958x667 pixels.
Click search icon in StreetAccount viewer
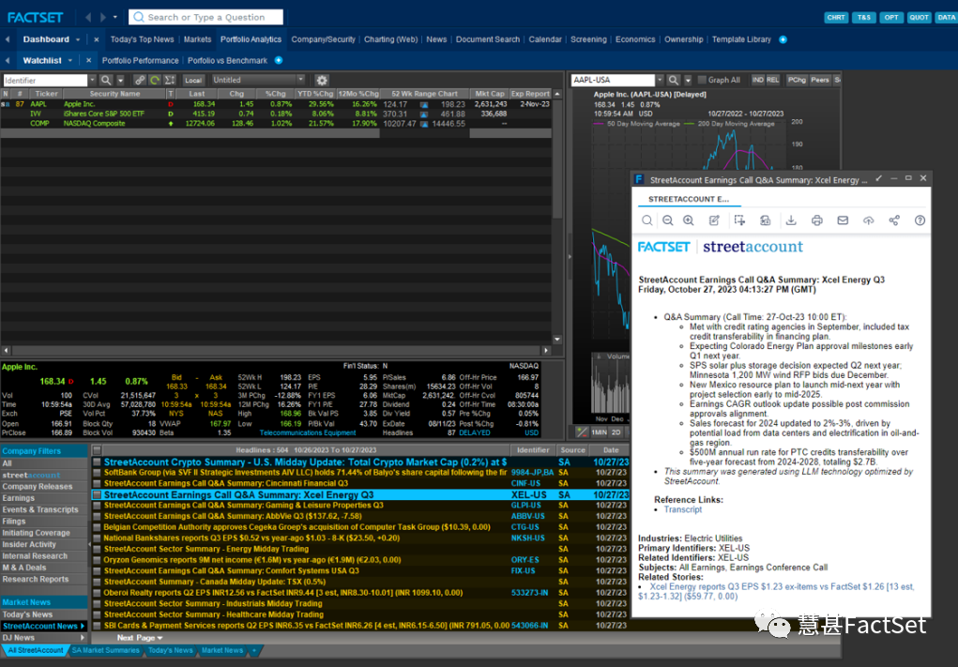tap(647, 220)
